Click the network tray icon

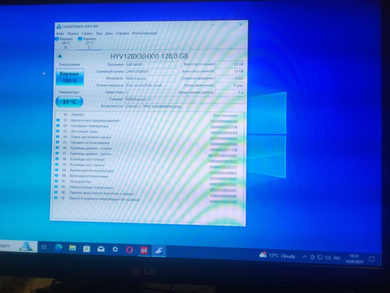320,257
